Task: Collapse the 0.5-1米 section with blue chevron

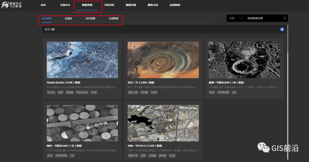Action: click(x=282, y=29)
